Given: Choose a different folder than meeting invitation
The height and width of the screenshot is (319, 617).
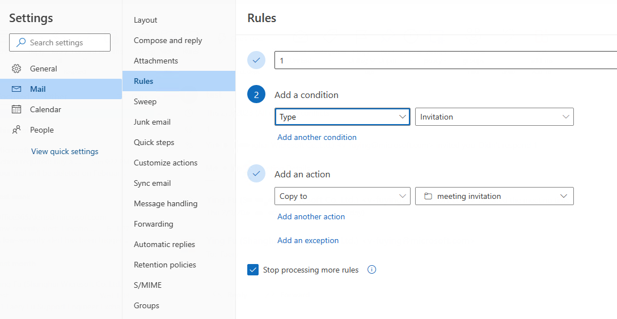Looking at the screenshot, I should point(494,196).
